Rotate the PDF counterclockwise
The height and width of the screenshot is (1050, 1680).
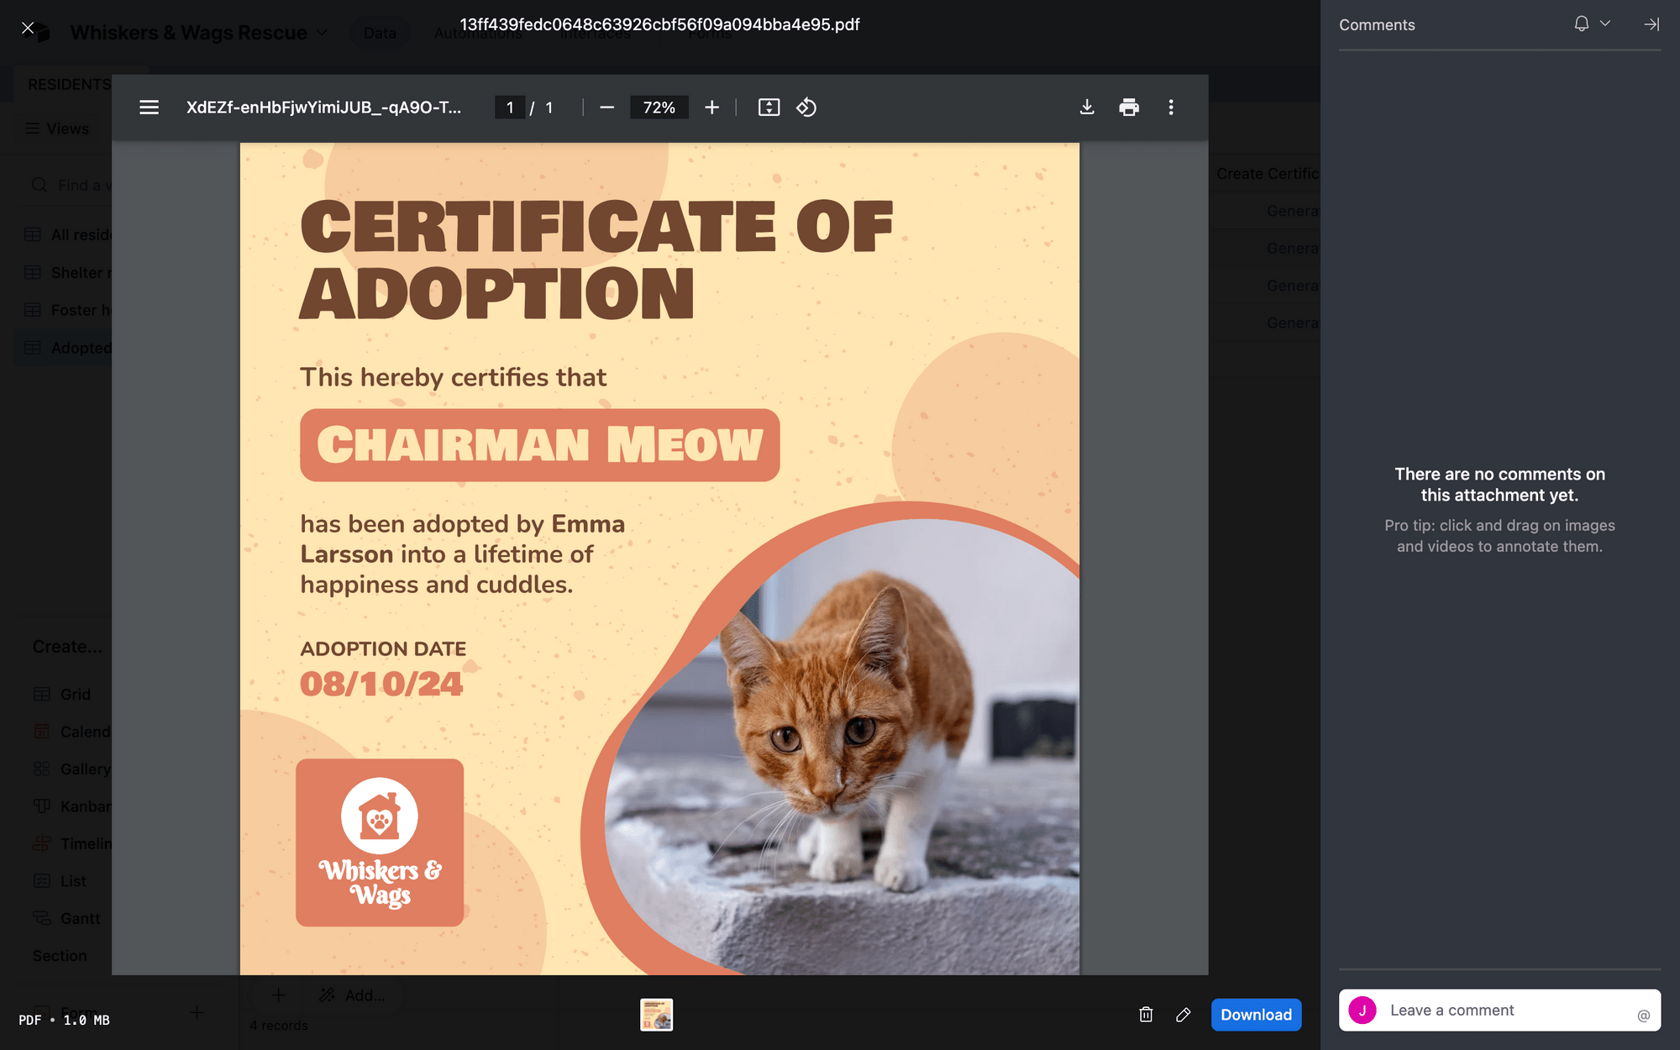806,108
